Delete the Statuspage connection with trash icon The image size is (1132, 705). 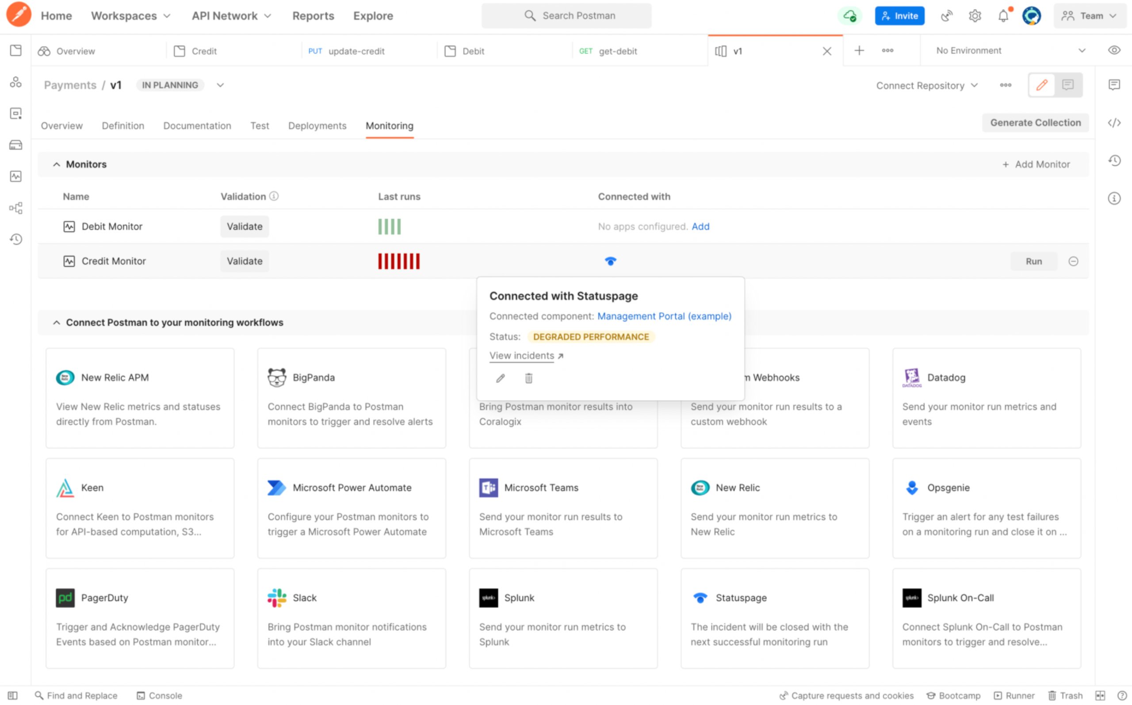(x=528, y=378)
